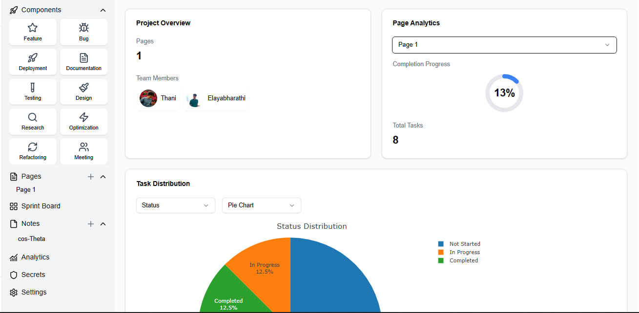
Task: Collapse the Components section
Action: [x=103, y=10]
